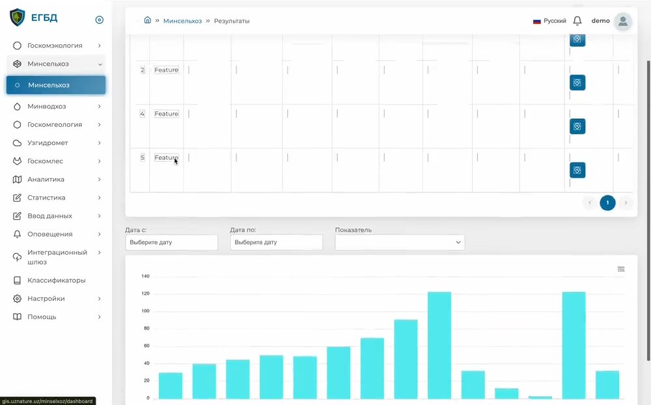Open Классификаторы menu item

click(56, 281)
